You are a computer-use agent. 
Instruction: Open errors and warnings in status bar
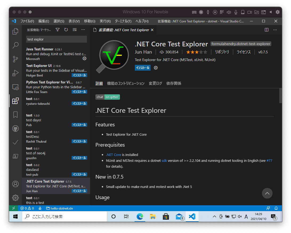pyautogui.click(x=27, y=208)
